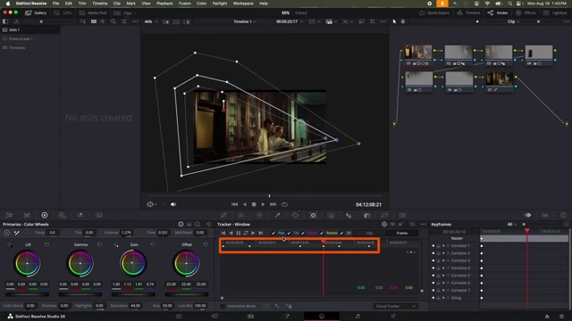Switch tracker to Frame mode tab

401,233
